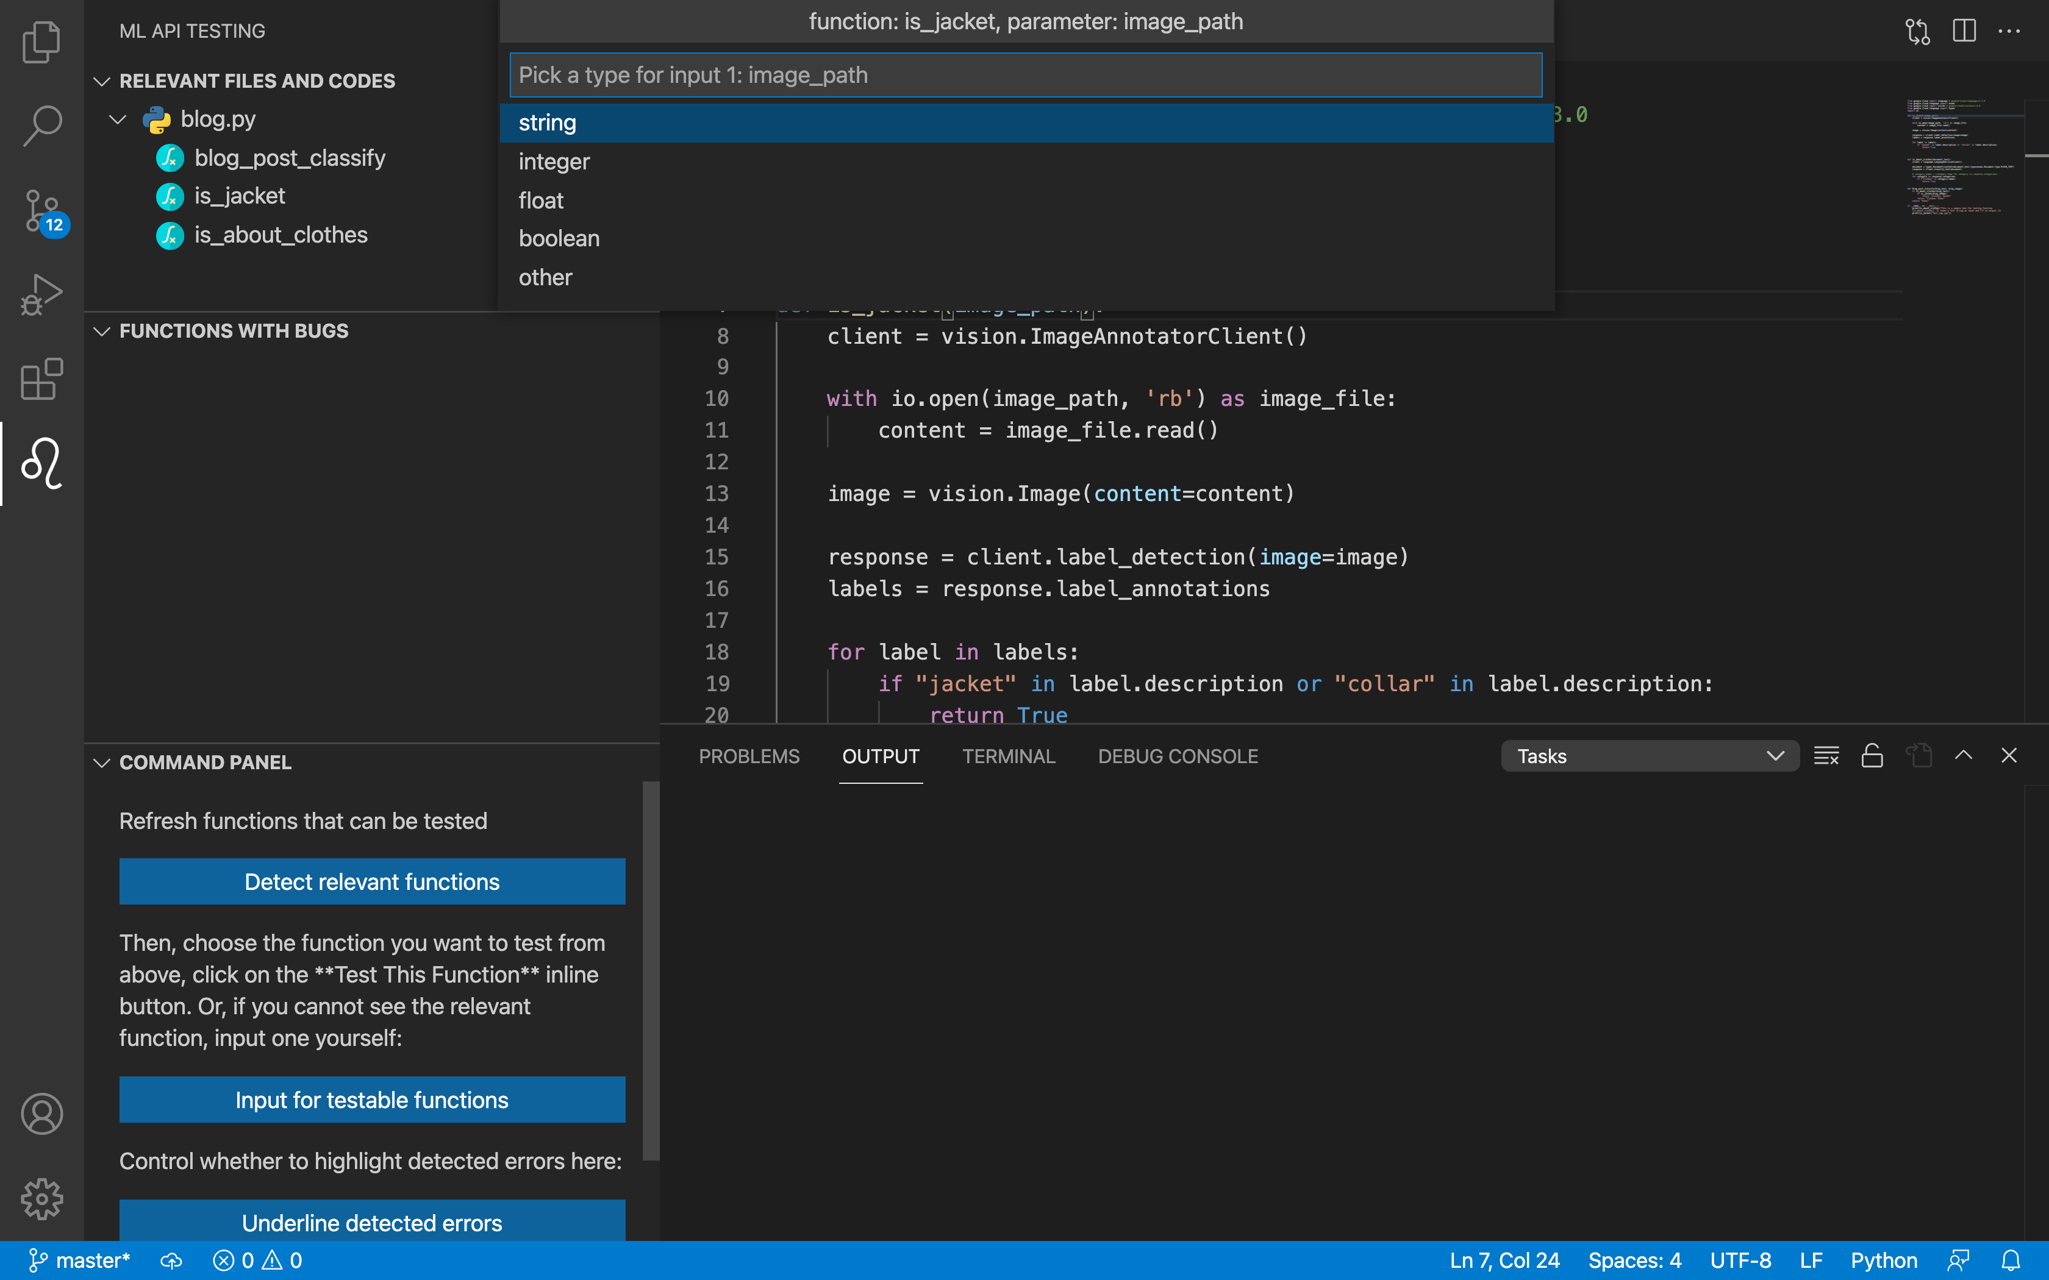This screenshot has height=1280, width=2049.
Task: Click the clear output icon
Action: 1825,756
